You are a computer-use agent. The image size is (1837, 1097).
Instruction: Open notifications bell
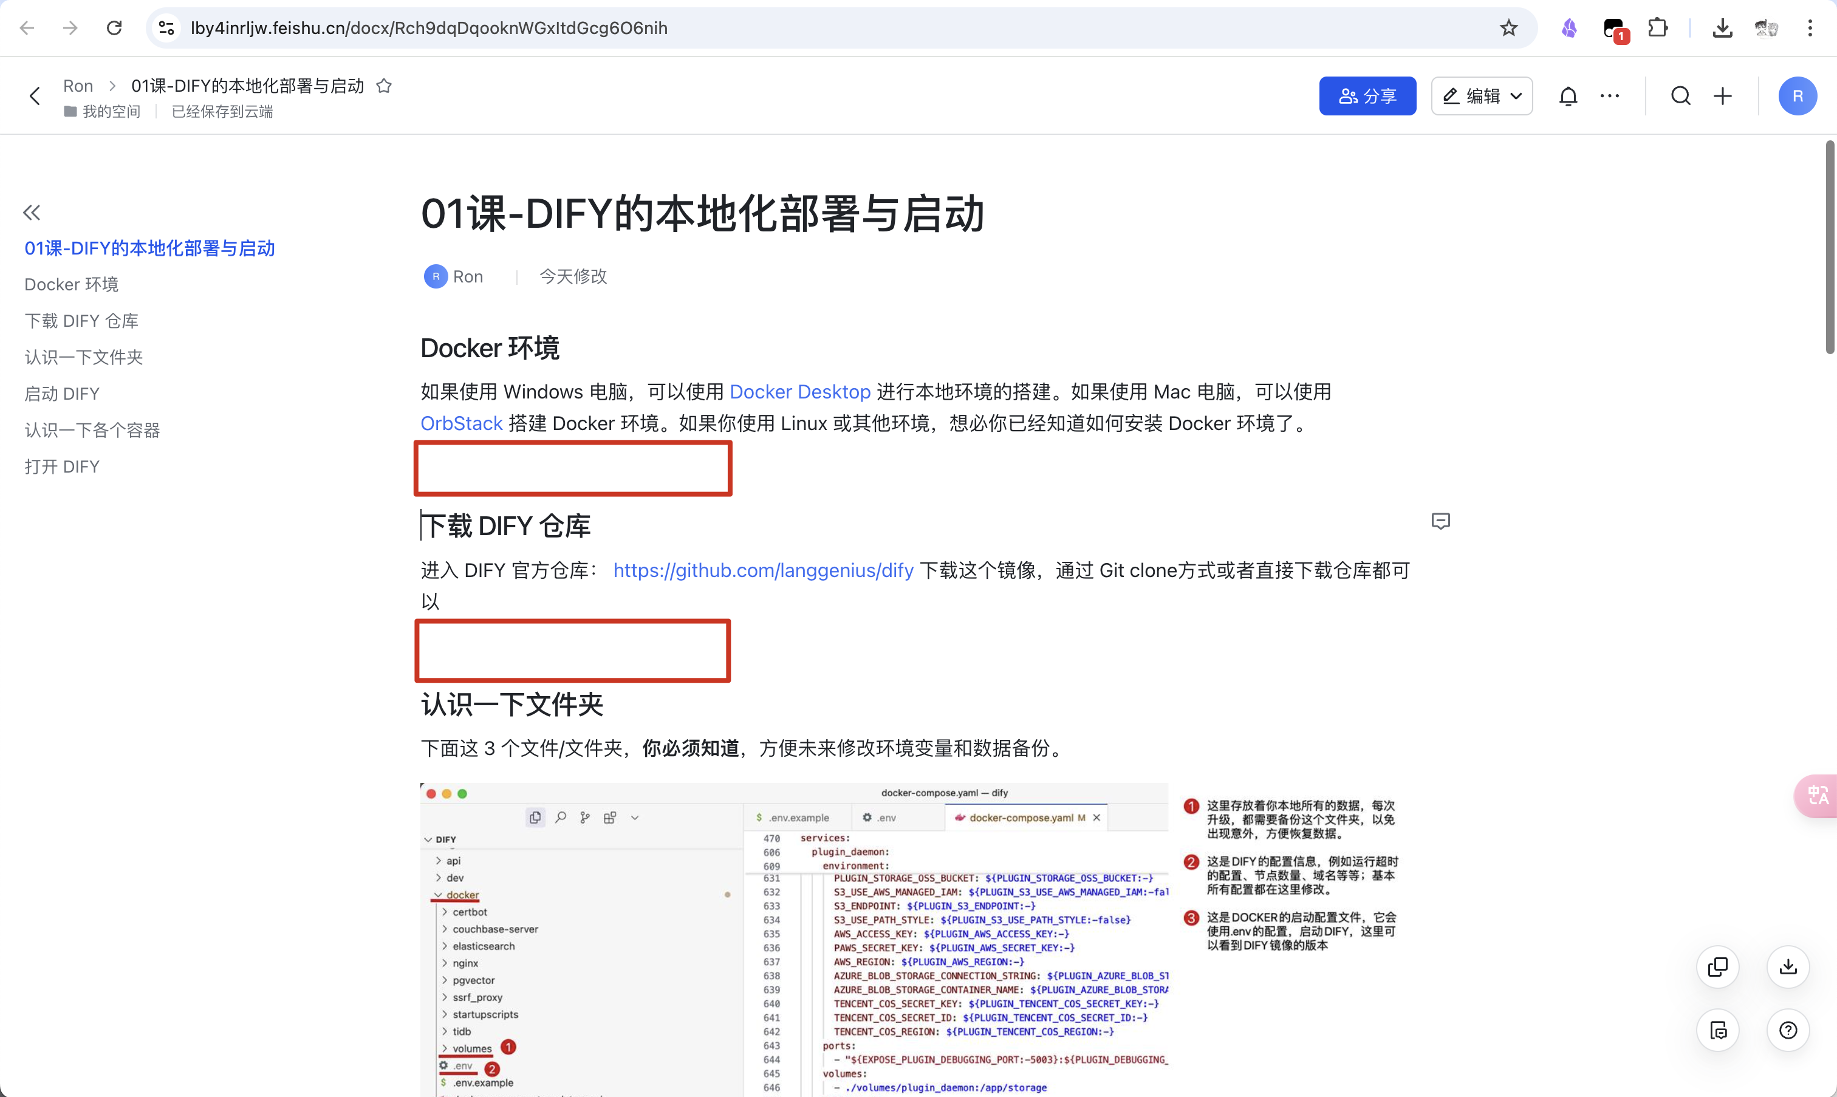(x=1568, y=96)
